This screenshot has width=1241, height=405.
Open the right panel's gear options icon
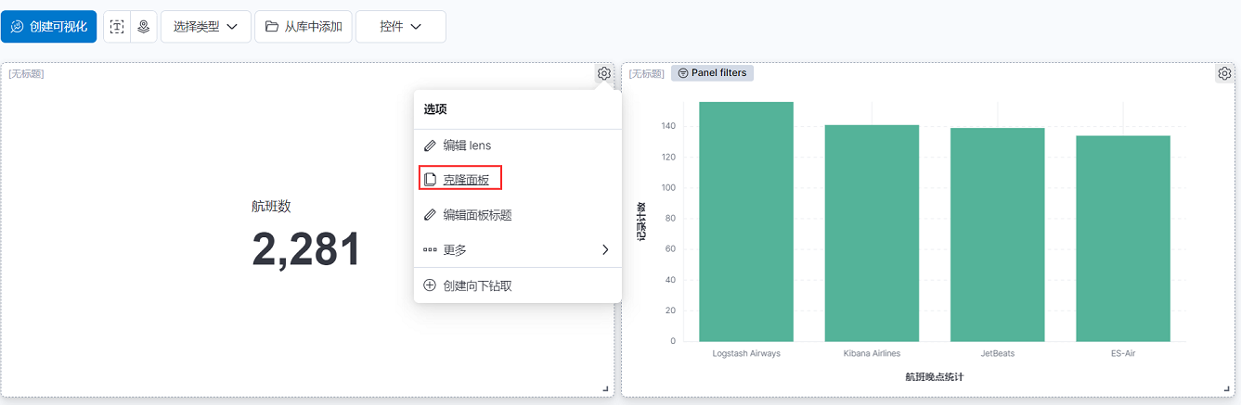1224,73
